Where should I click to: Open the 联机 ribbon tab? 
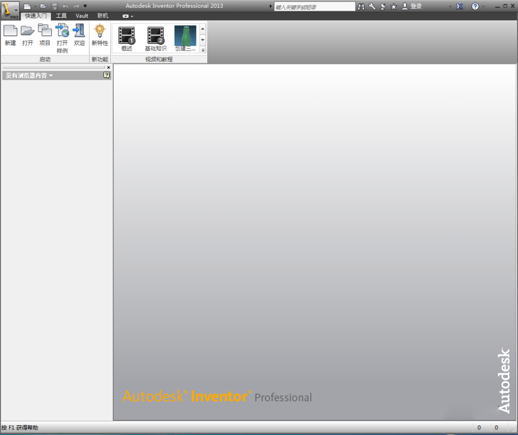pos(103,16)
